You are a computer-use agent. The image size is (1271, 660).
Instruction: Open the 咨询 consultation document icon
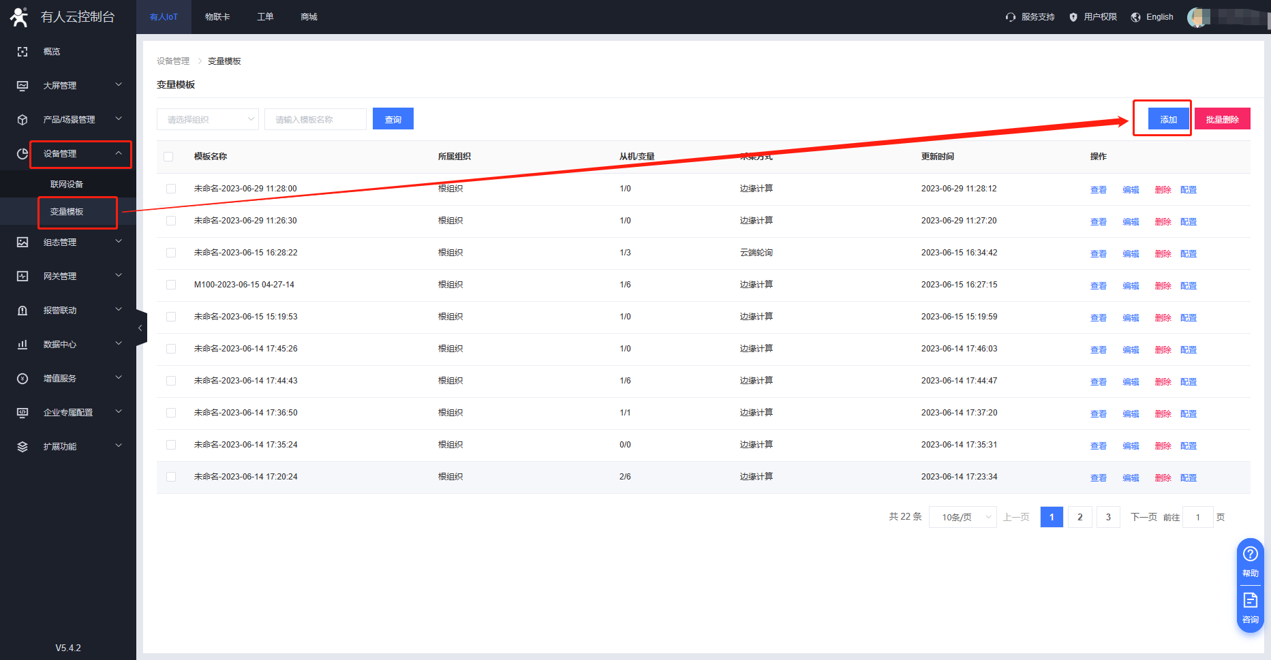(1250, 600)
